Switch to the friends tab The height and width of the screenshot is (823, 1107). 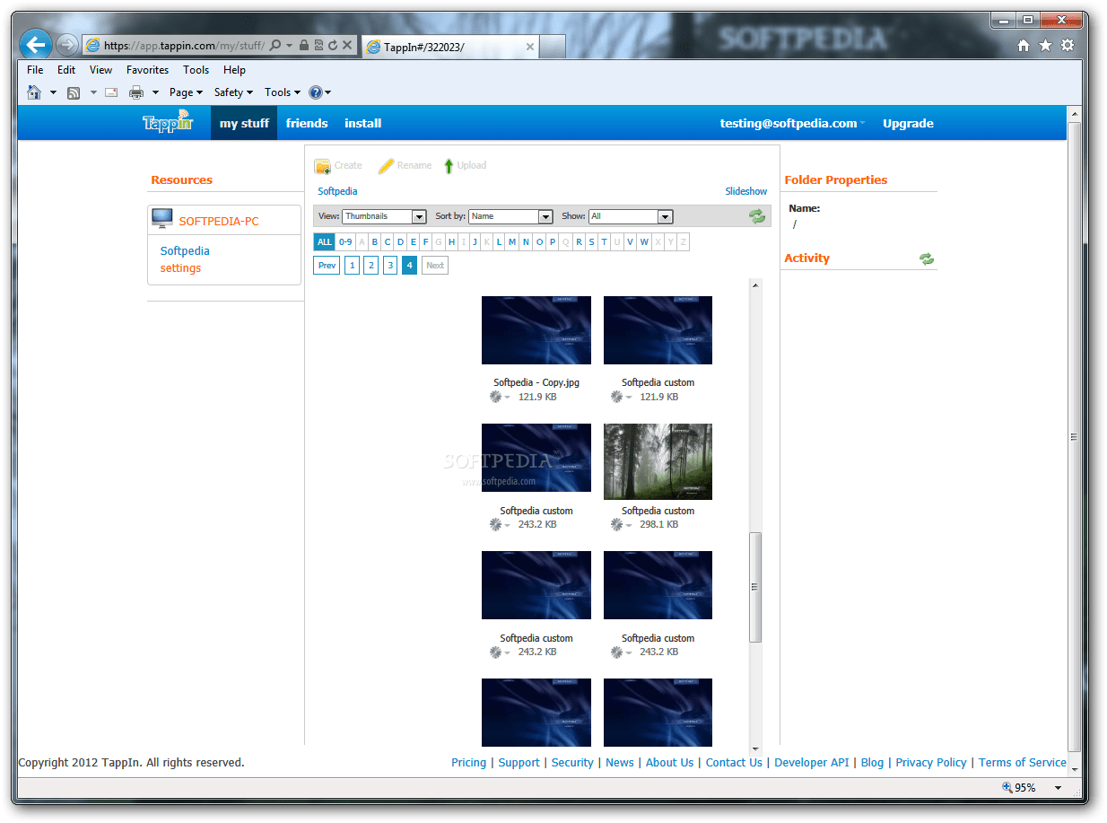click(x=307, y=123)
